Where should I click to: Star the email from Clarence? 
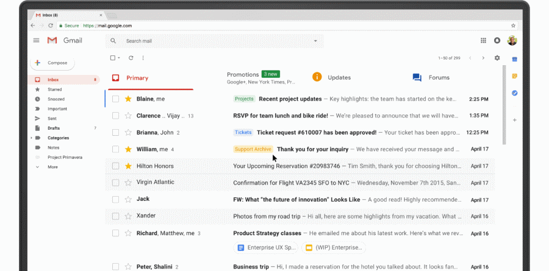[x=128, y=116]
